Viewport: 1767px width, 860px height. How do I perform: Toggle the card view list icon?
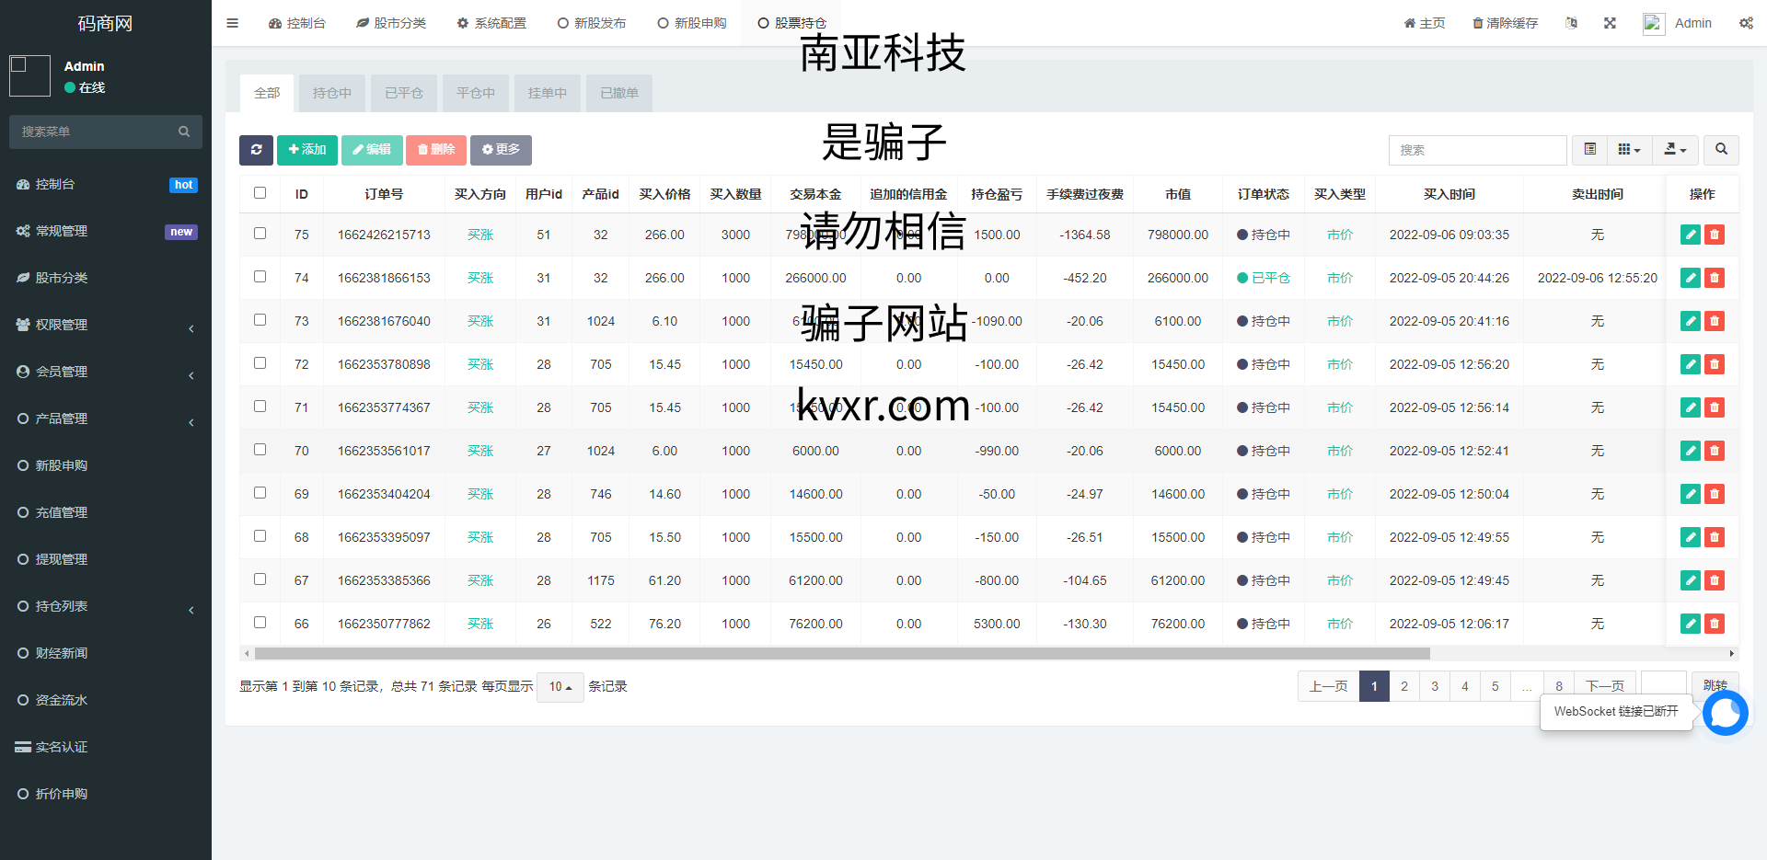point(1589,150)
